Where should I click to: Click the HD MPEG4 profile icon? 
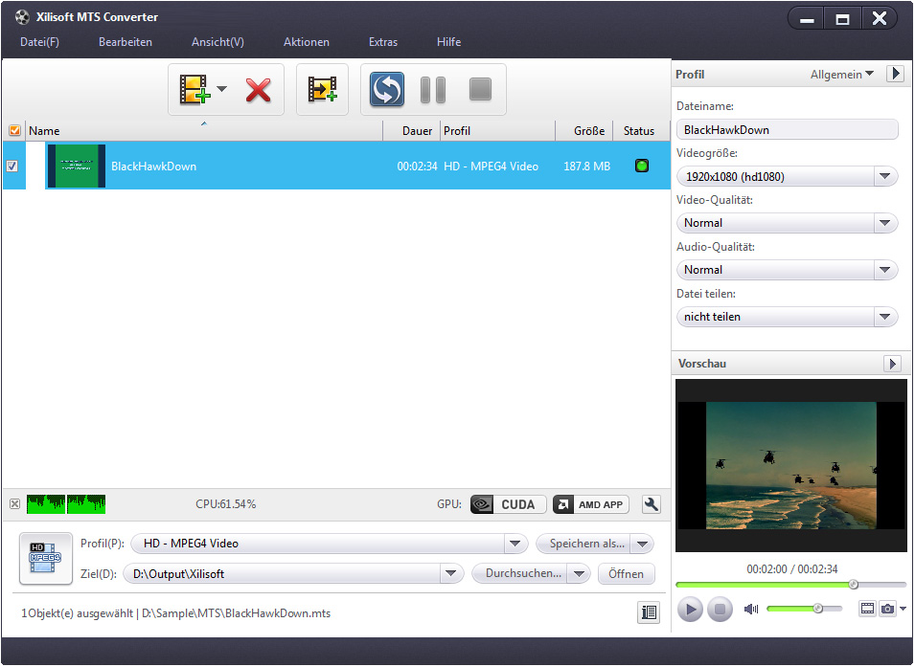(x=46, y=558)
